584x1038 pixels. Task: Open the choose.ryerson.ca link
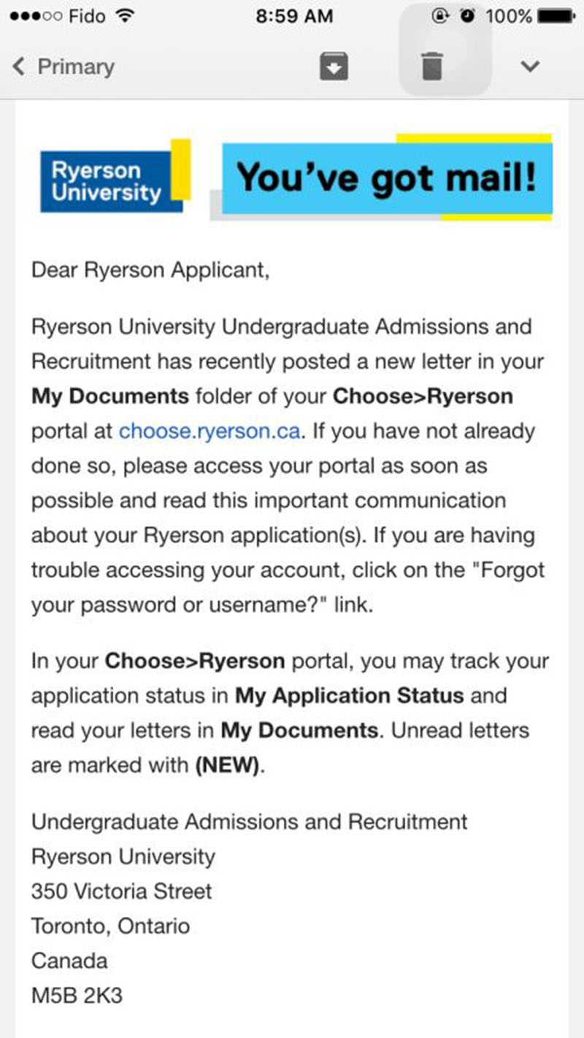tap(210, 431)
